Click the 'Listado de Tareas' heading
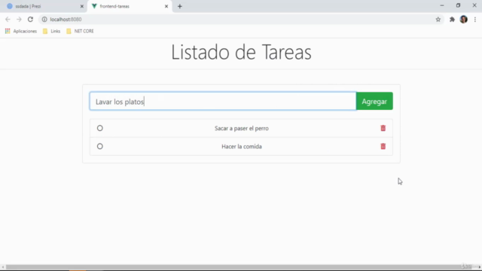This screenshot has width=482, height=271. (241, 52)
